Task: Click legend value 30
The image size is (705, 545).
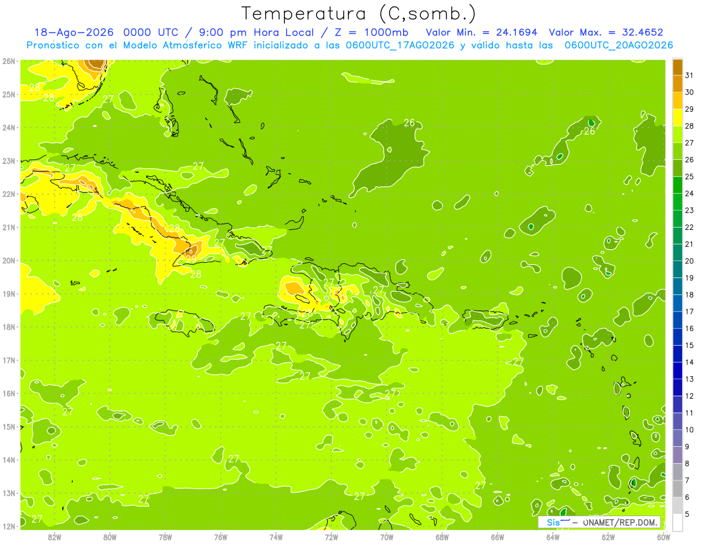Action: [x=689, y=92]
